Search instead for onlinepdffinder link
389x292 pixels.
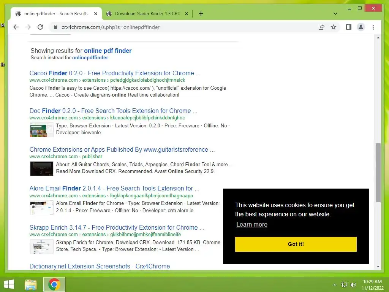pyautogui.click(x=90, y=58)
